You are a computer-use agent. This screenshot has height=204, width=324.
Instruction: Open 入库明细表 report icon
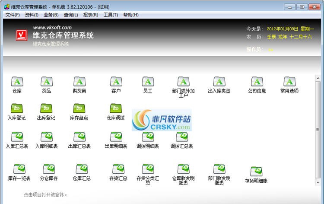[47, 137]
